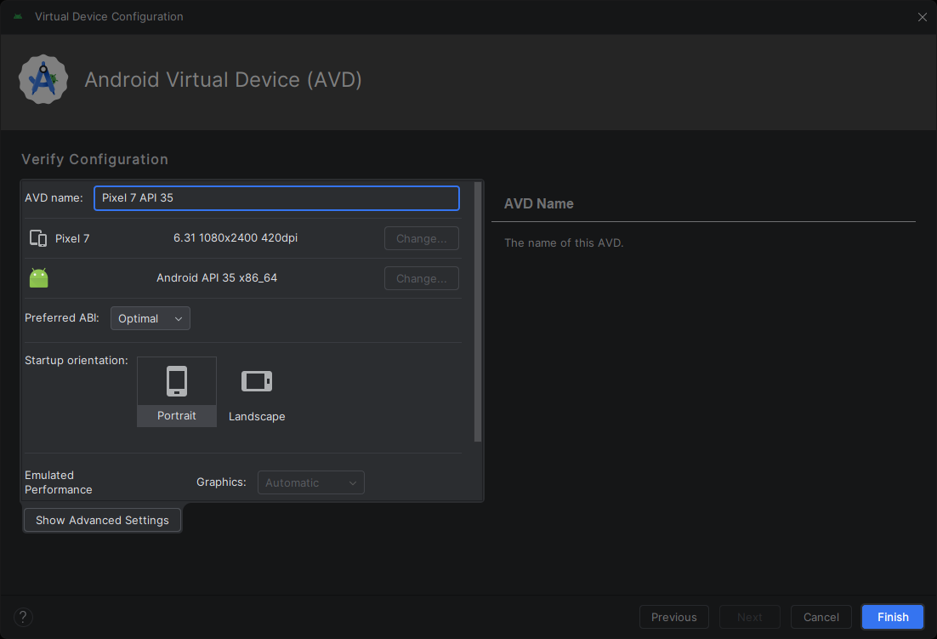The image size is (937, 639).
Task: Go back with the Previous button
Action: (x=674, y=617)
